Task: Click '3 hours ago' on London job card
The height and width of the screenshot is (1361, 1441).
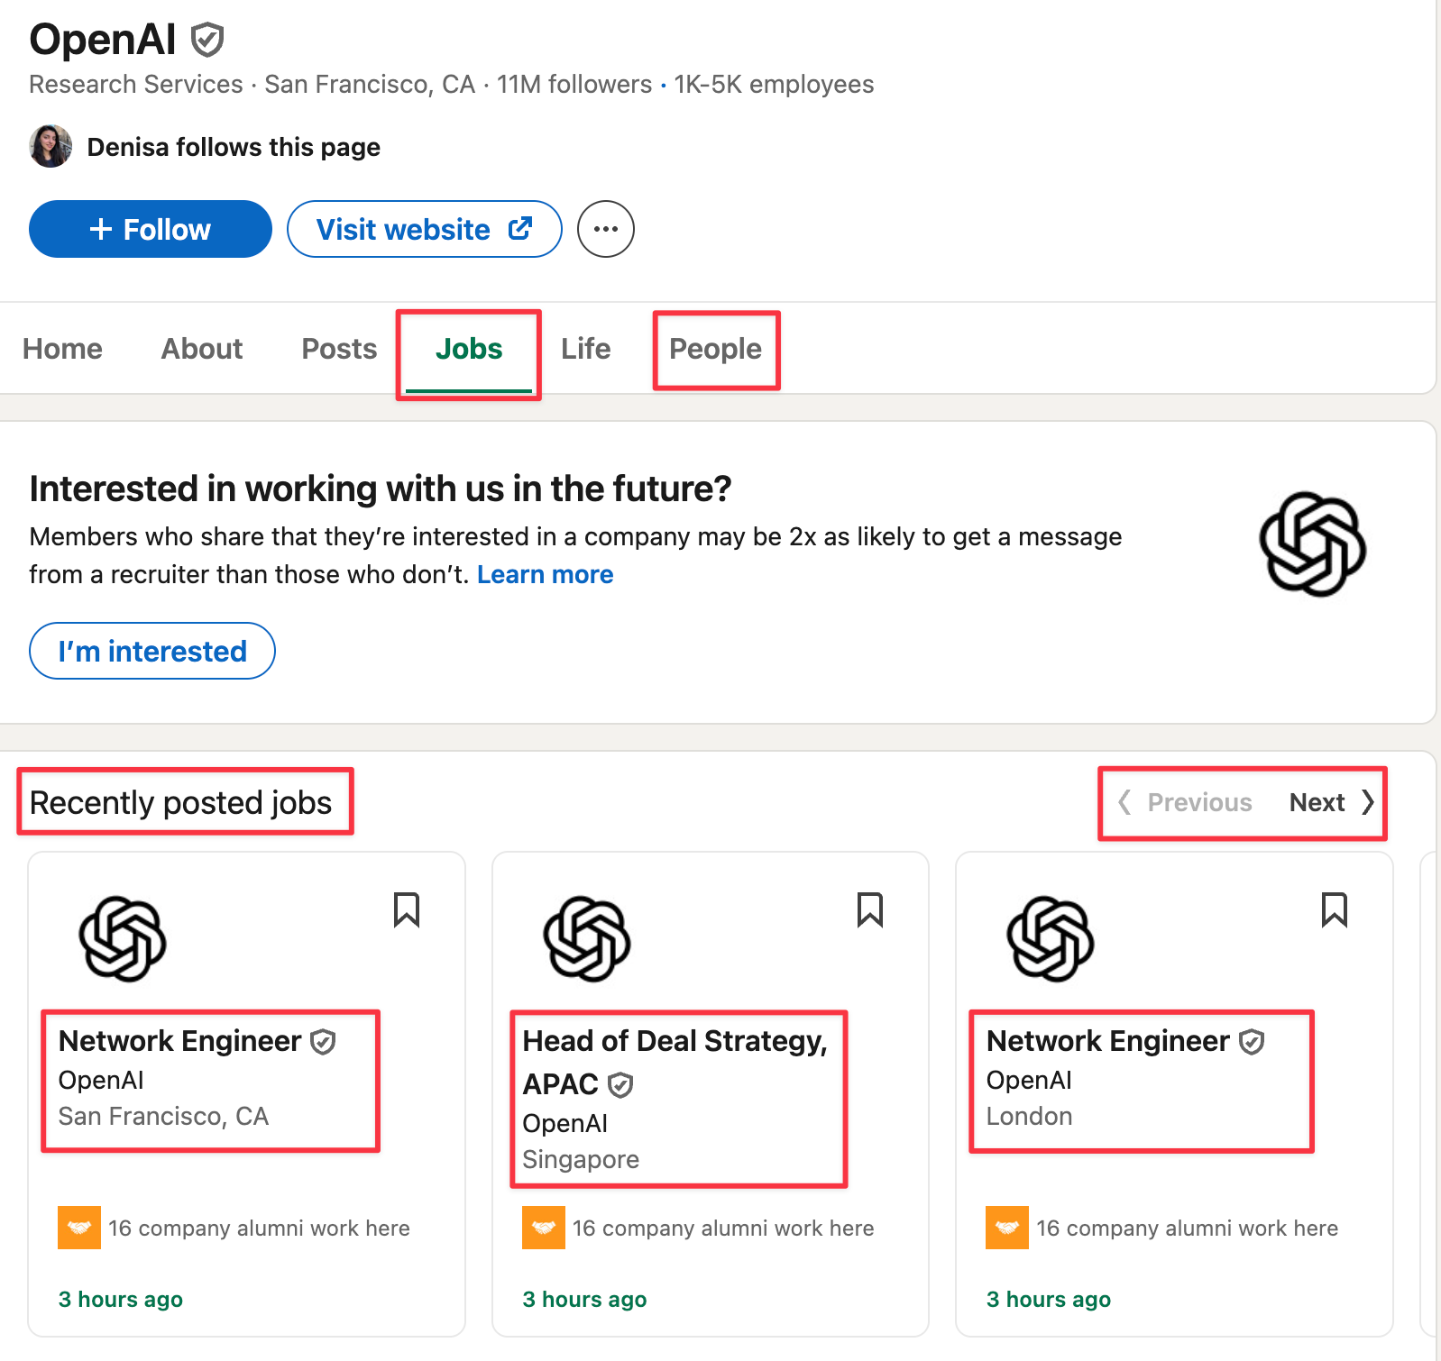Action: click(1049, 1299)
